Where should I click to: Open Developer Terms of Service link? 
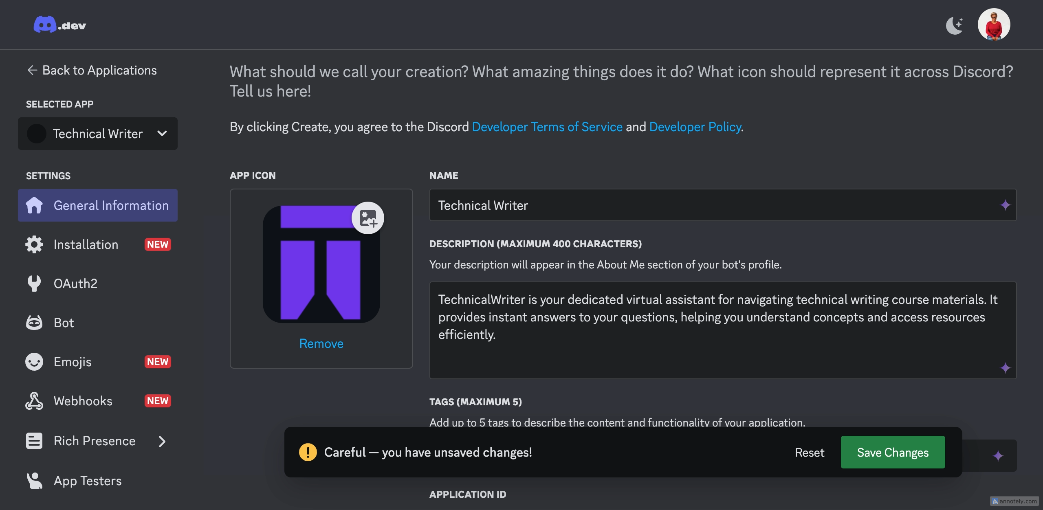pos(547,127)
